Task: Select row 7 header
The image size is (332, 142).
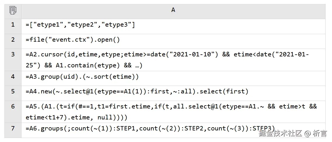Action: pyautogui.click(x=13, y=128)
